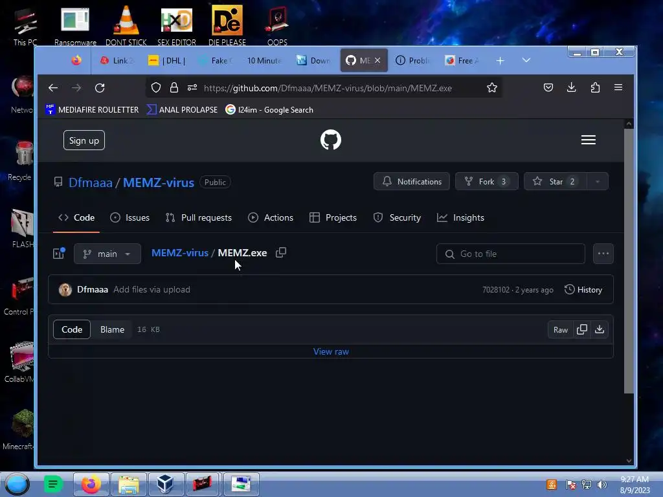The height and width of the screenshot is (497, 663).
Task: Save page to Pocket icon
Action: click(548, 87)
